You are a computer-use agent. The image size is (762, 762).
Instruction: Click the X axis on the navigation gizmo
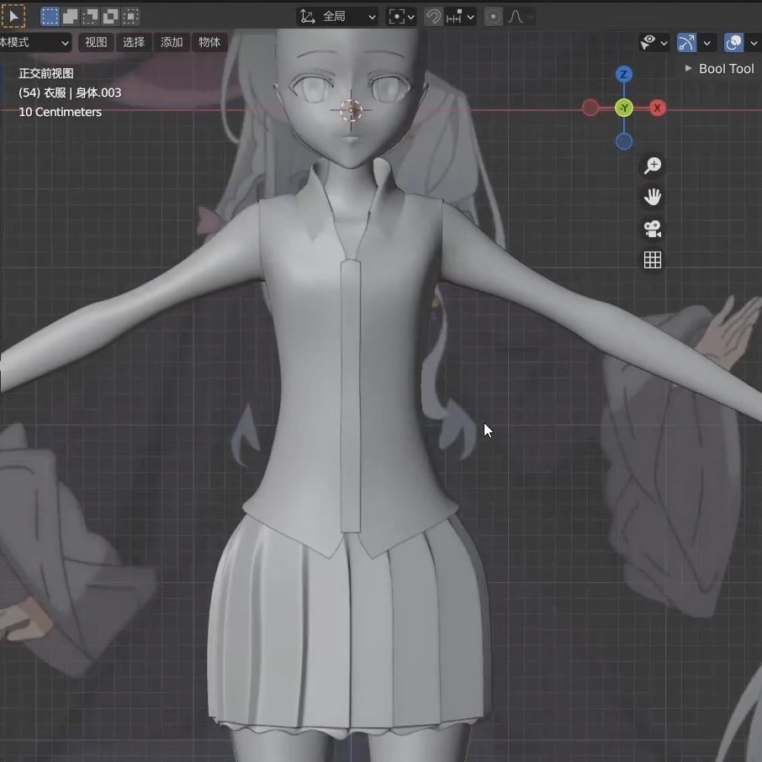coord(657,108)
